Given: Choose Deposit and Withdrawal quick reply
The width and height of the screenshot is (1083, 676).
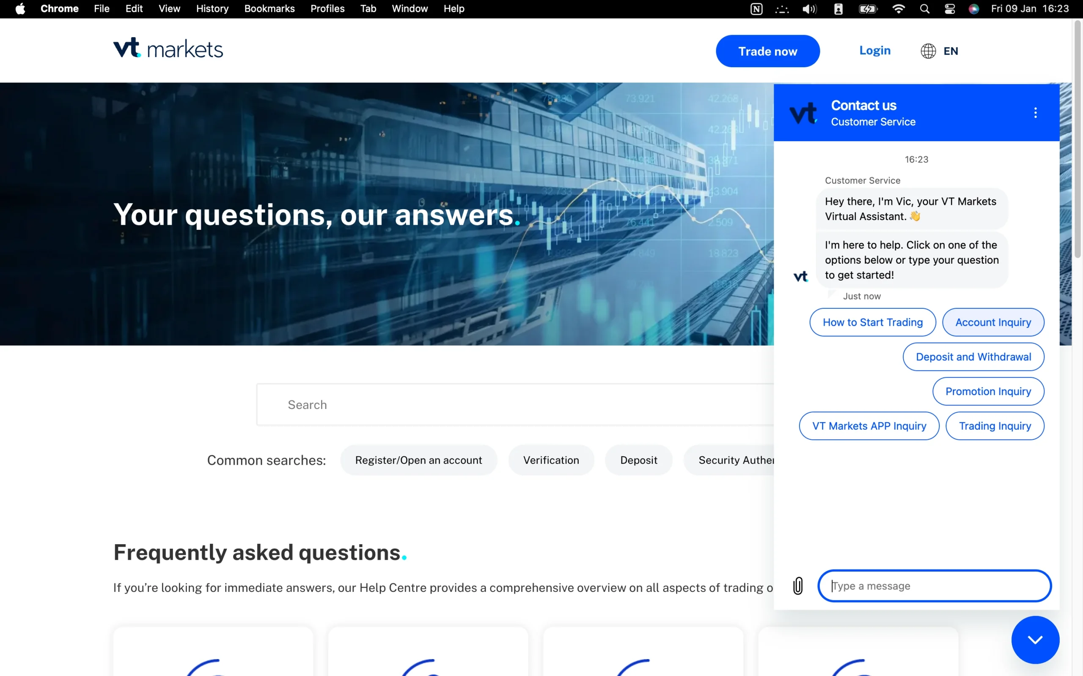Looking at the screenshot, I should (973, 357).
